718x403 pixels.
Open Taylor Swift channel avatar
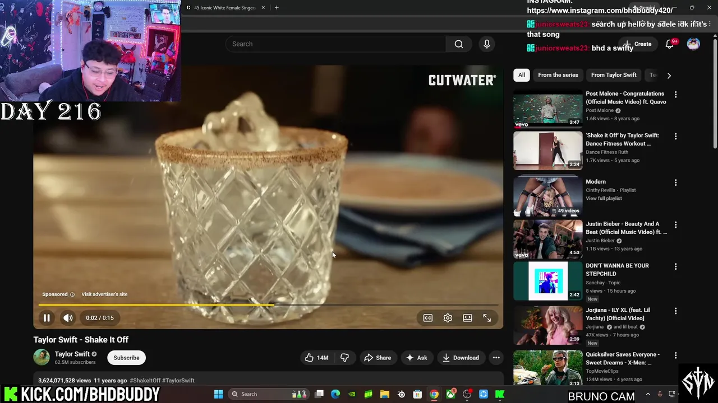42,357
